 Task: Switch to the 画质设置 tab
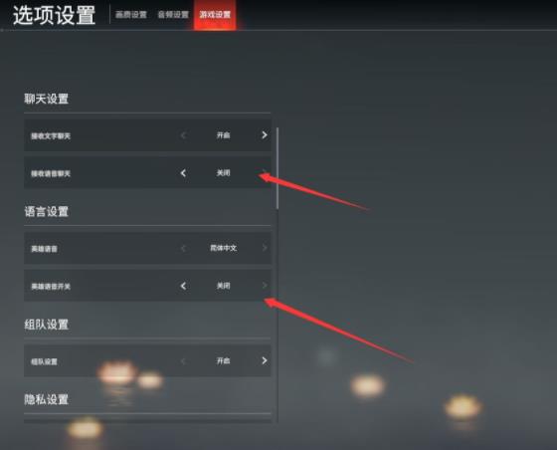point(131,15)
